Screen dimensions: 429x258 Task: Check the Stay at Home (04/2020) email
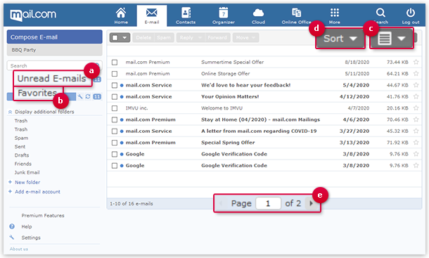click(x=115, y=120)
